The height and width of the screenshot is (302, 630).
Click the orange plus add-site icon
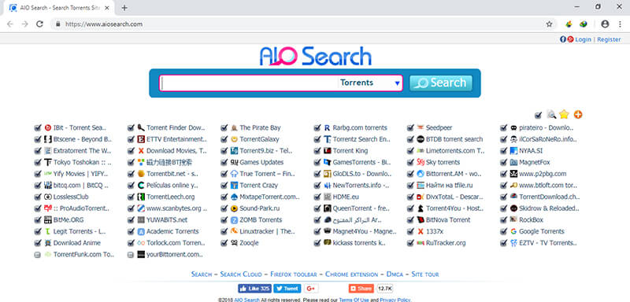(x=578, y=115)
